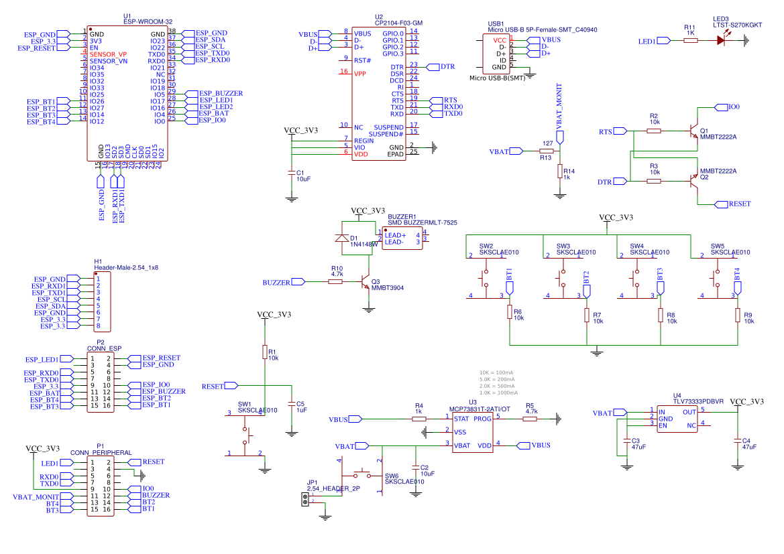Click the U3 MCP73831T charger chip body
784x554 pixels.
[473, 433]
